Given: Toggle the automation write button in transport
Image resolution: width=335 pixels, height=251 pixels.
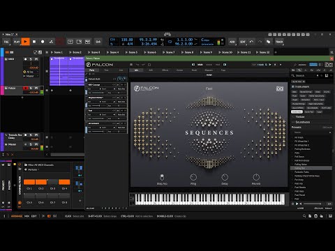Looking at the screenshot, I should tap(51, 42).
